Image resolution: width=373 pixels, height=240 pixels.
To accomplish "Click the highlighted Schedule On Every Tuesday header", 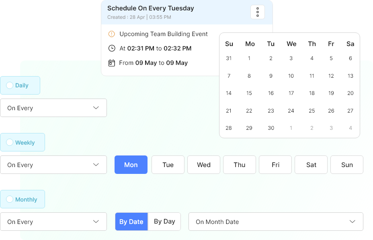I will [150, 8].
